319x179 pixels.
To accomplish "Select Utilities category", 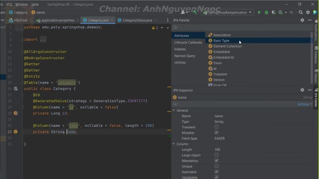I will coord(180,63).
